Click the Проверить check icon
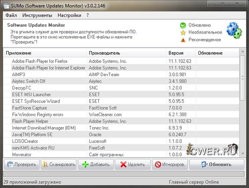 pos(10,164)
